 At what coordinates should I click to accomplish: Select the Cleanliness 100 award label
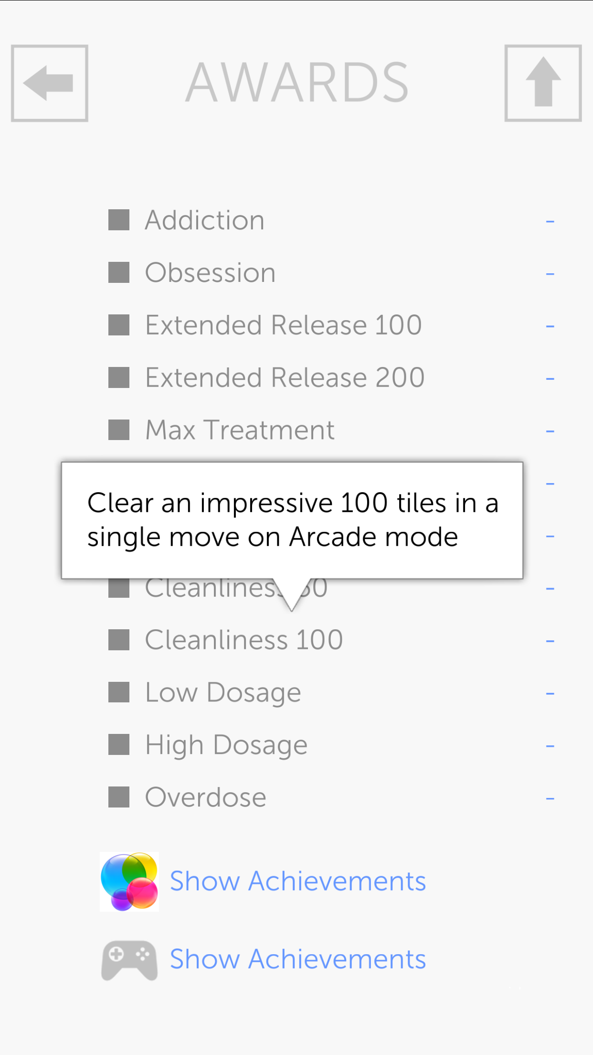click(x=244, y=640)
